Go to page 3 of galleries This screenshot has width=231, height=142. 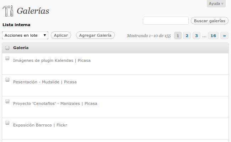(197, 36)
